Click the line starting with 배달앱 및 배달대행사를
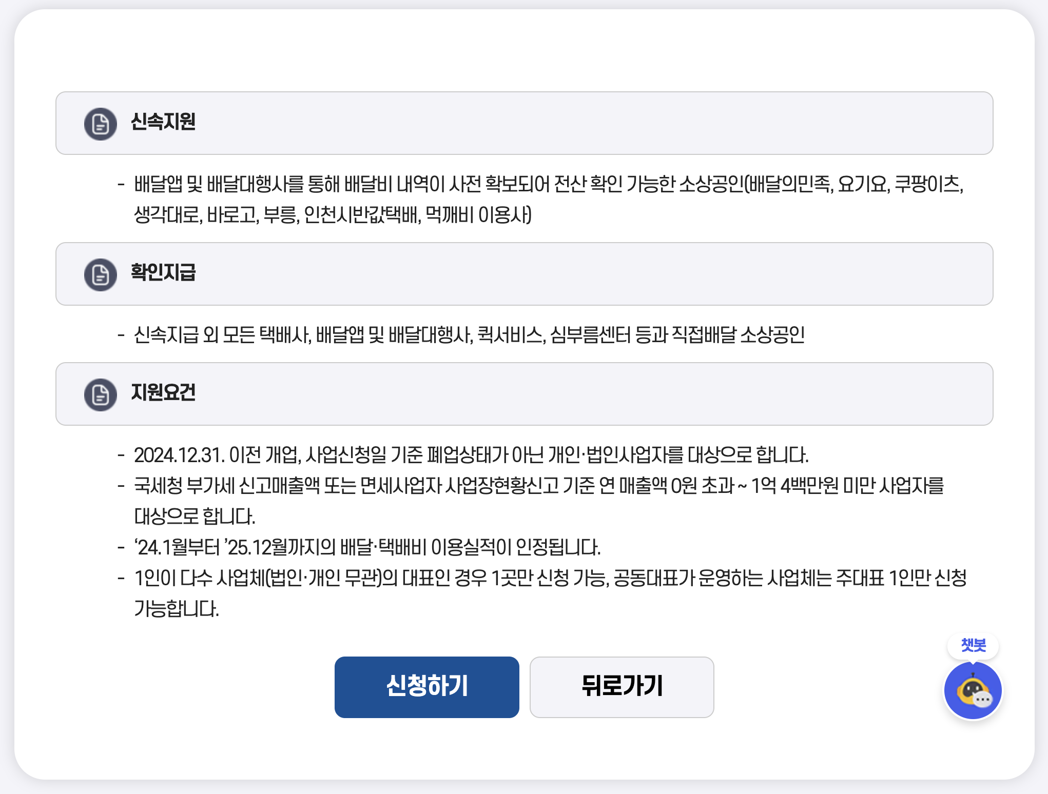The width and height of the screenshot is (1048, 794). (548, 184)
